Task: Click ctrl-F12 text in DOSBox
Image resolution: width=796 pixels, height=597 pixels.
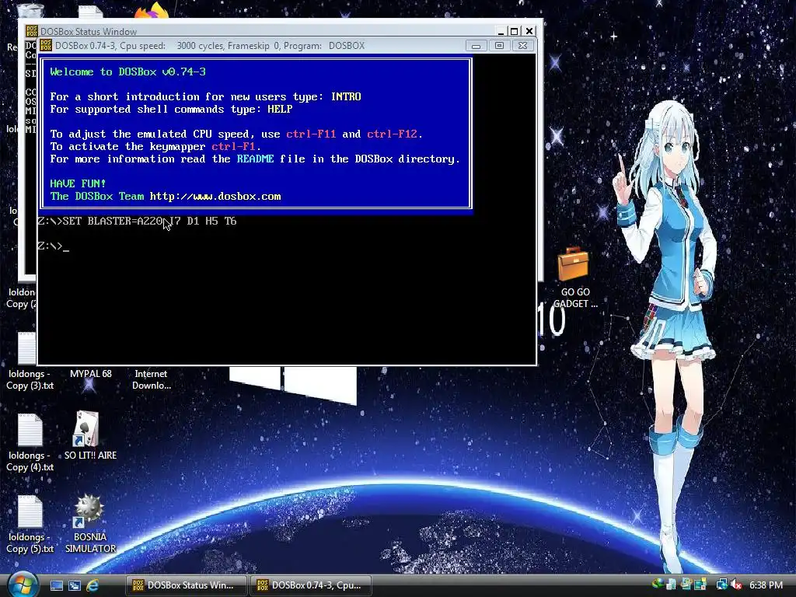Action: pyautogui.click(x=392, y=134)
